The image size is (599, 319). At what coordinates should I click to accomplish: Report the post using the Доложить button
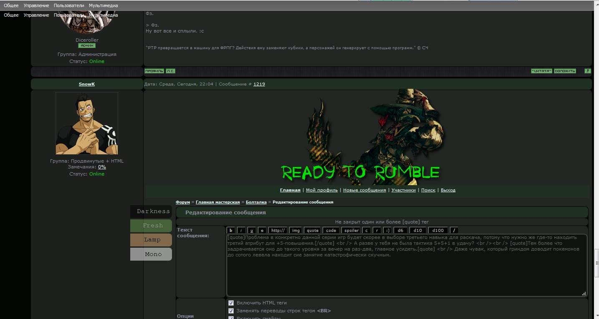565,71
